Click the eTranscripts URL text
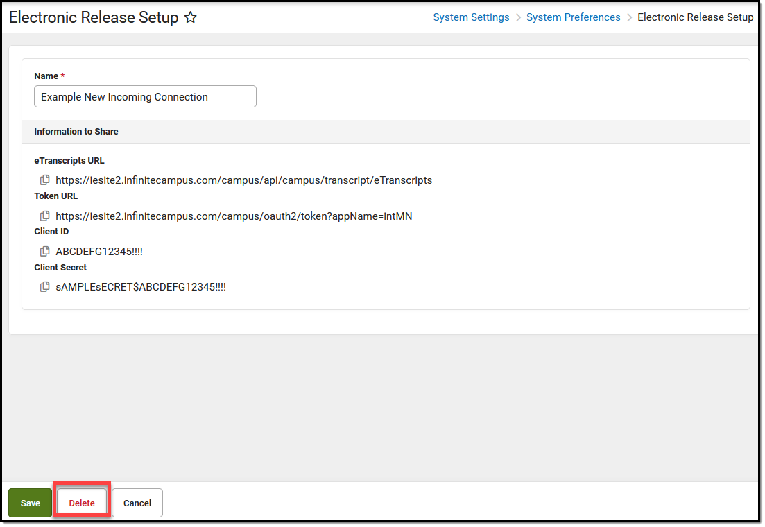Viewport: 765px width, 527px height. [x=244, y=180]
